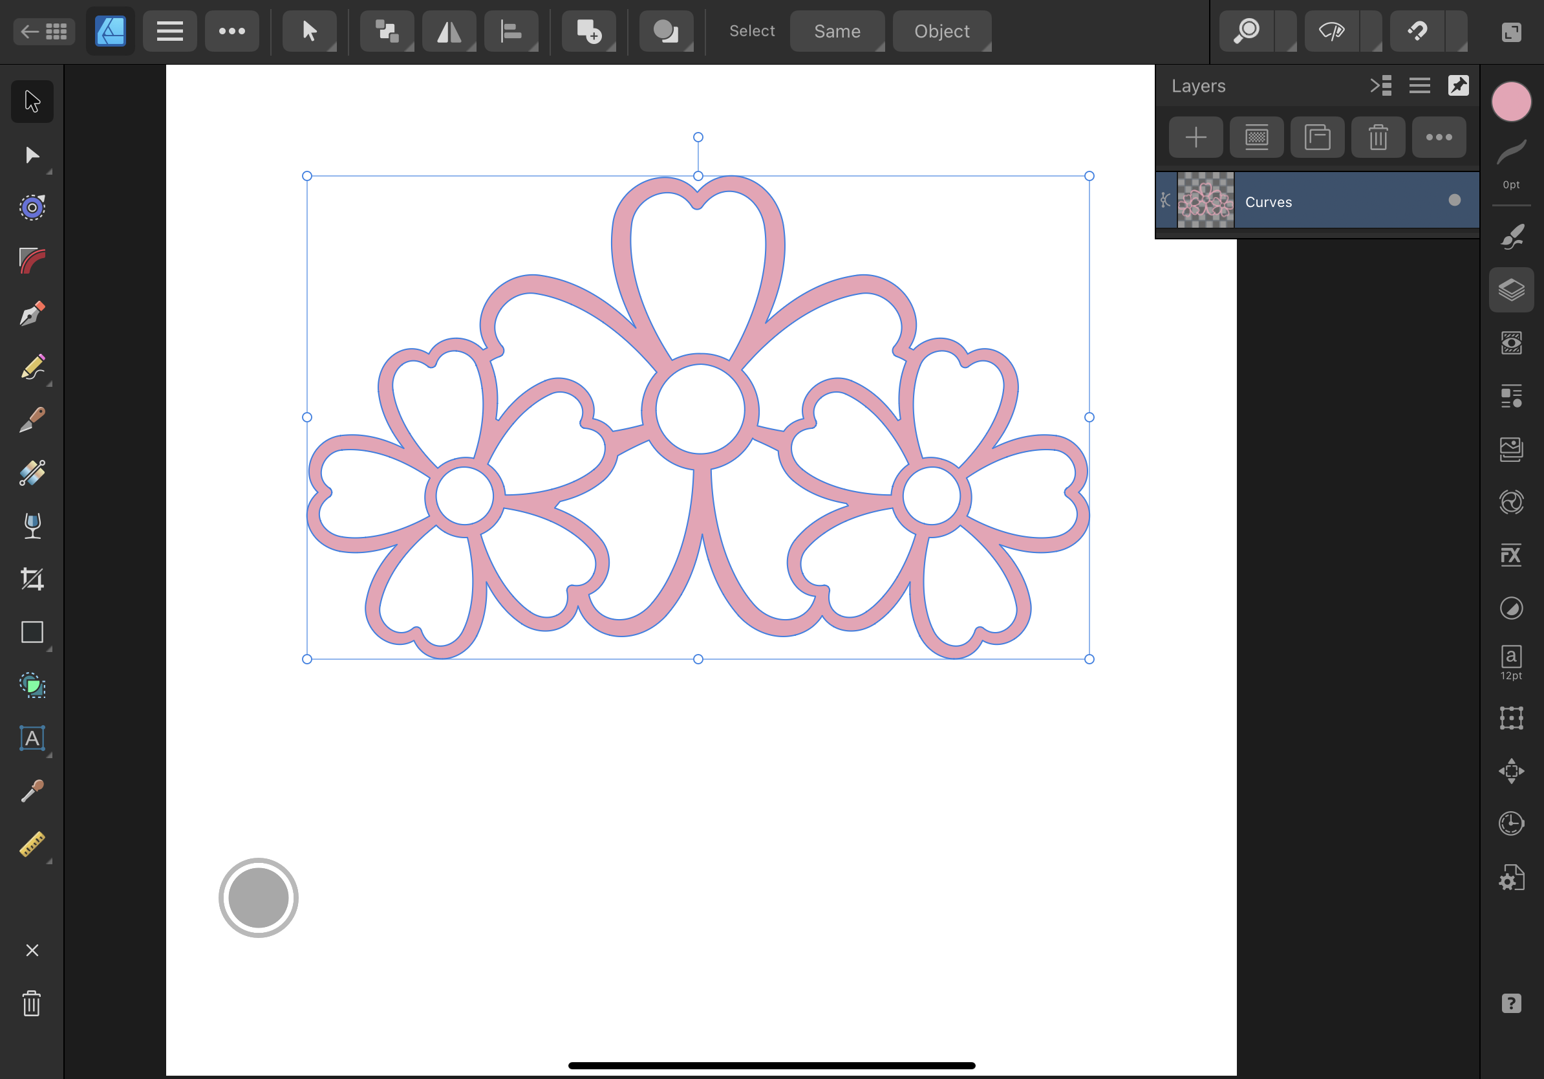The height and width of the screenshot is (1079, 1544).
Task: Open the Alignment options dropdown
Action: pos(511,31)
